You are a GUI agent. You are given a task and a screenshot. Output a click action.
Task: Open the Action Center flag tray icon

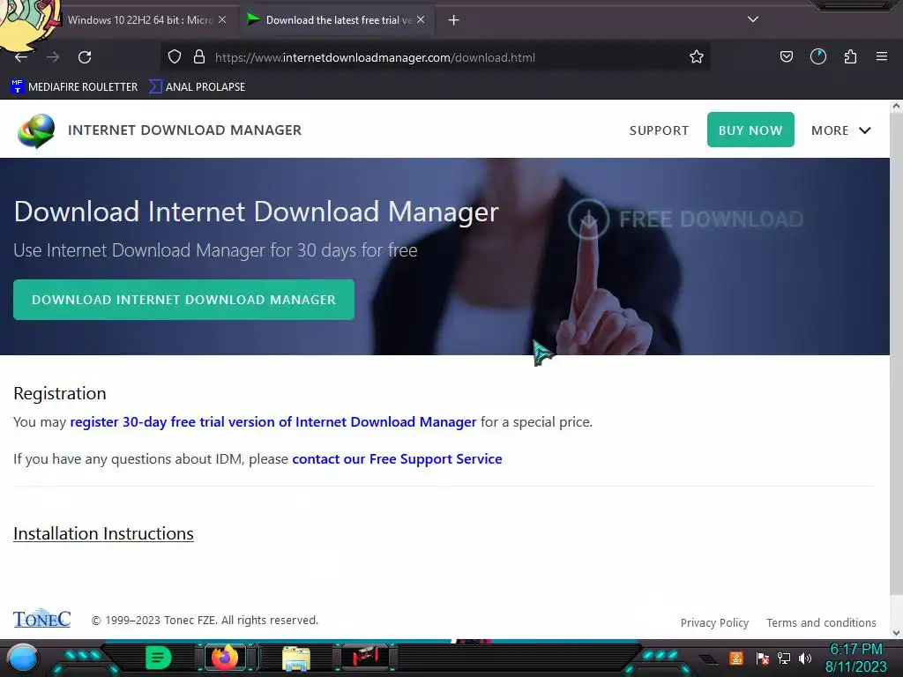click(x=763, y=658)
